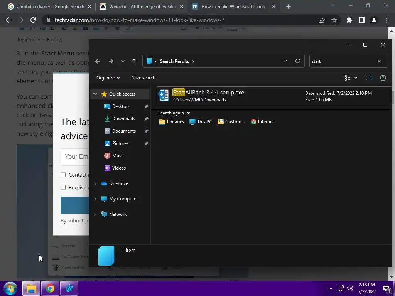Viewport: 395px width, 296px height.
Task: Open Chrome three-dot menu
Action: tap(387, 20)
